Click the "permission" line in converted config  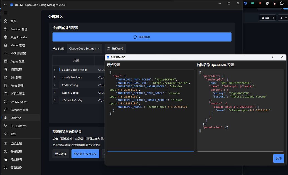215,127
